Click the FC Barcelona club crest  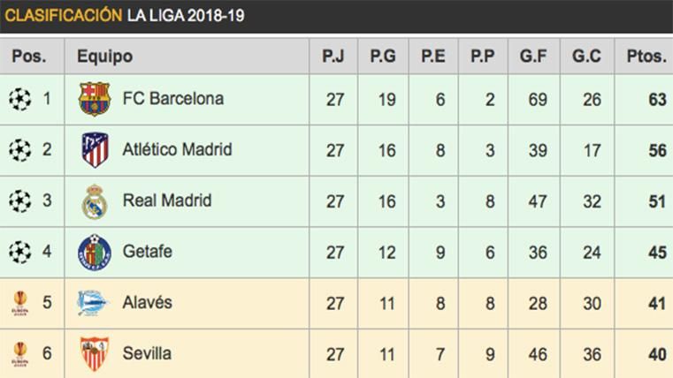tap(92, 99)
